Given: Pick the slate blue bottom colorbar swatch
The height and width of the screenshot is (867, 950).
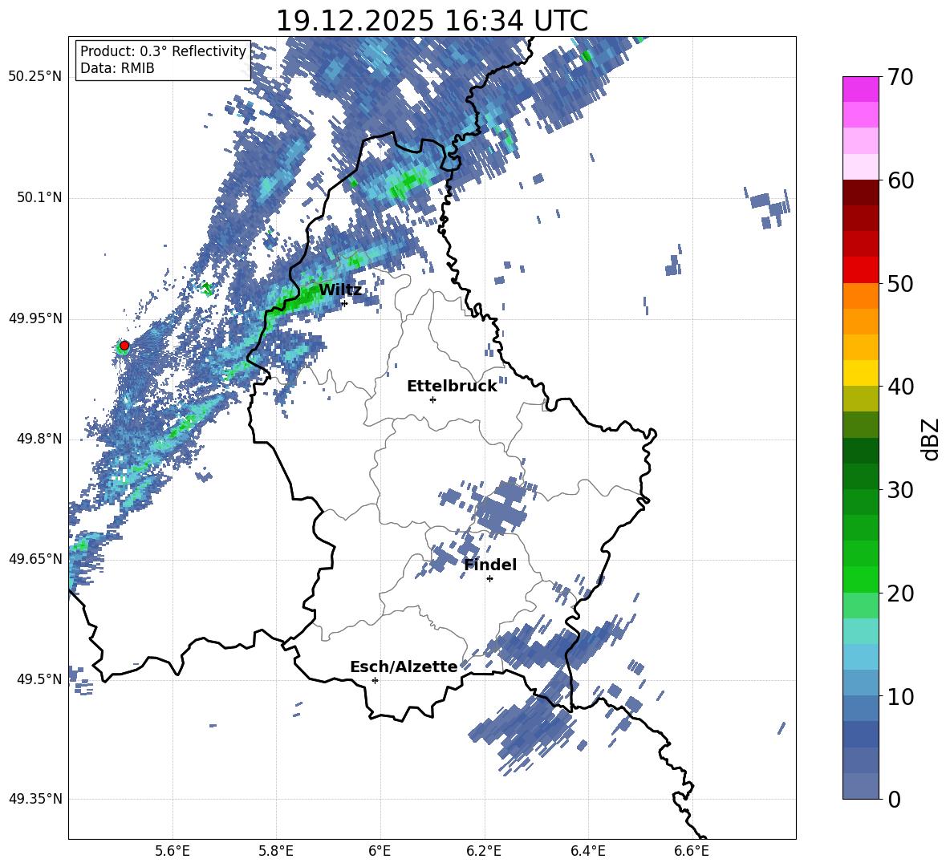Looking at the screenshot, I should point(860,786).
